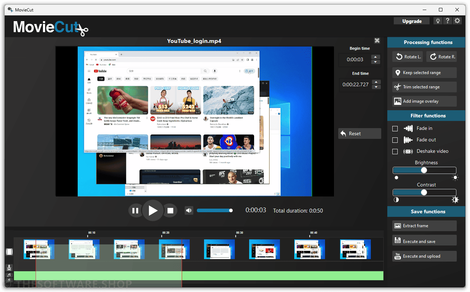Viewport: 470px width, 292px height.
Task: Select the first timeline thumbnail
Action: point(39,249)
